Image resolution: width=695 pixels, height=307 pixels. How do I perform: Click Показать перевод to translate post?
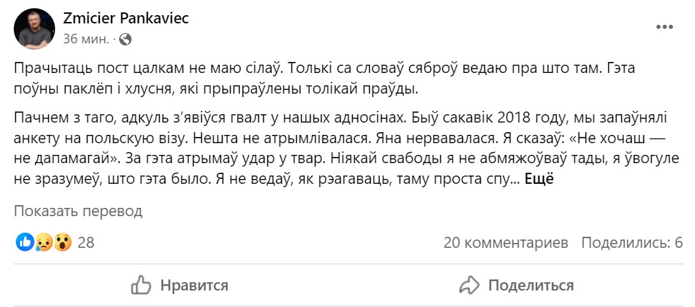[78, 211]
